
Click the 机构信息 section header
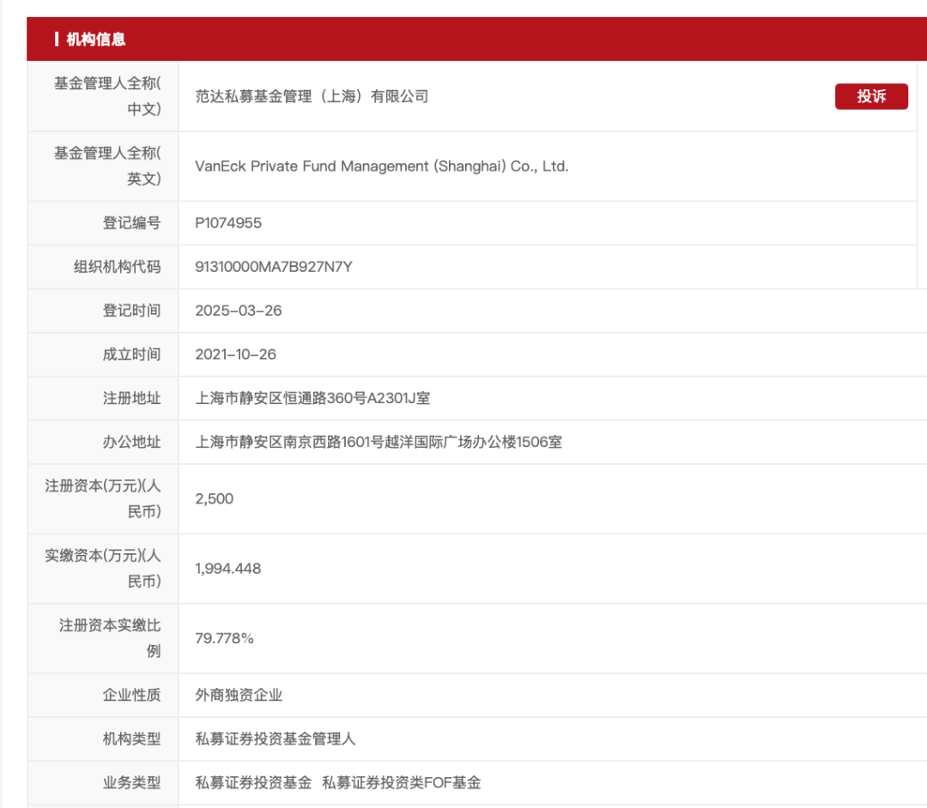point(95,39)
